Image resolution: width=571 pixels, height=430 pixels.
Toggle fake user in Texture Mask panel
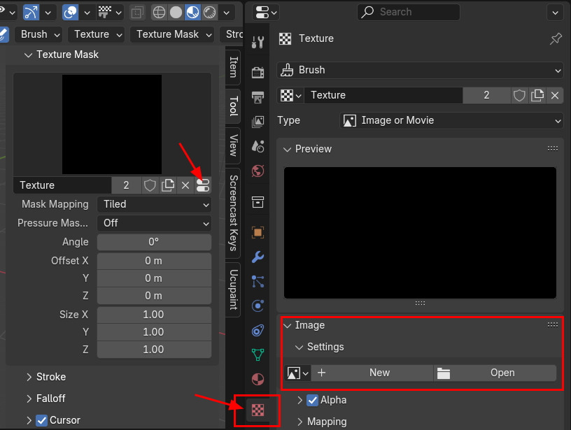pyautogui.click(x=150, y=185)
